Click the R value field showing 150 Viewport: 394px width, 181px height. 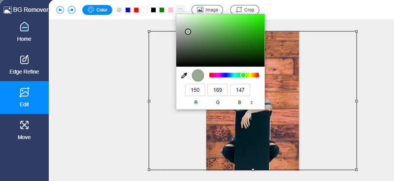tap(195, 90)
